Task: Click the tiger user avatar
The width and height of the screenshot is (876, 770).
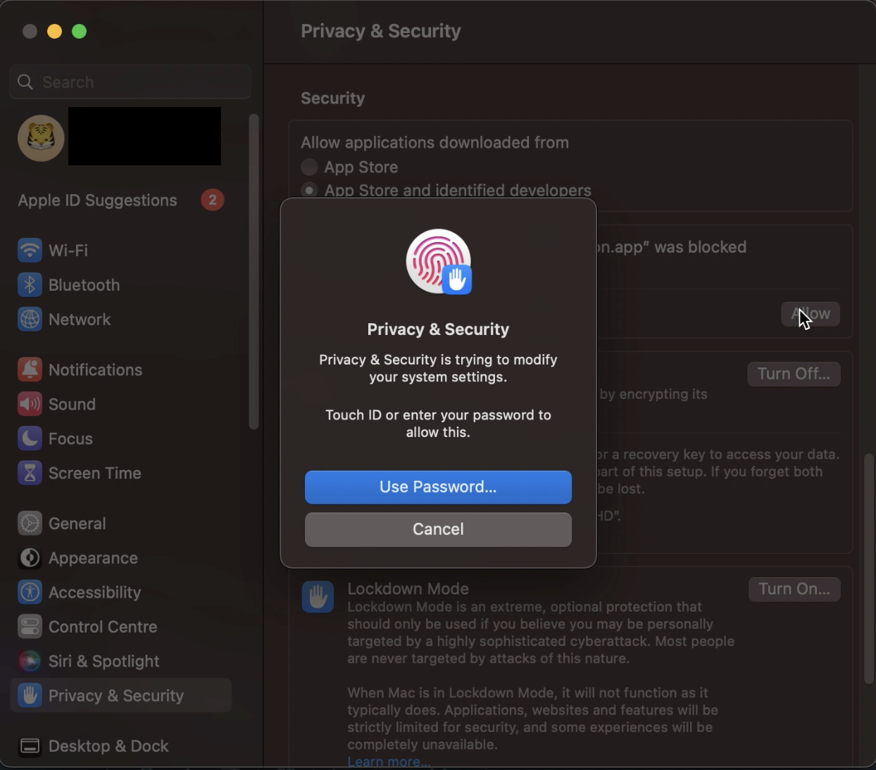Action: (41, 138)
